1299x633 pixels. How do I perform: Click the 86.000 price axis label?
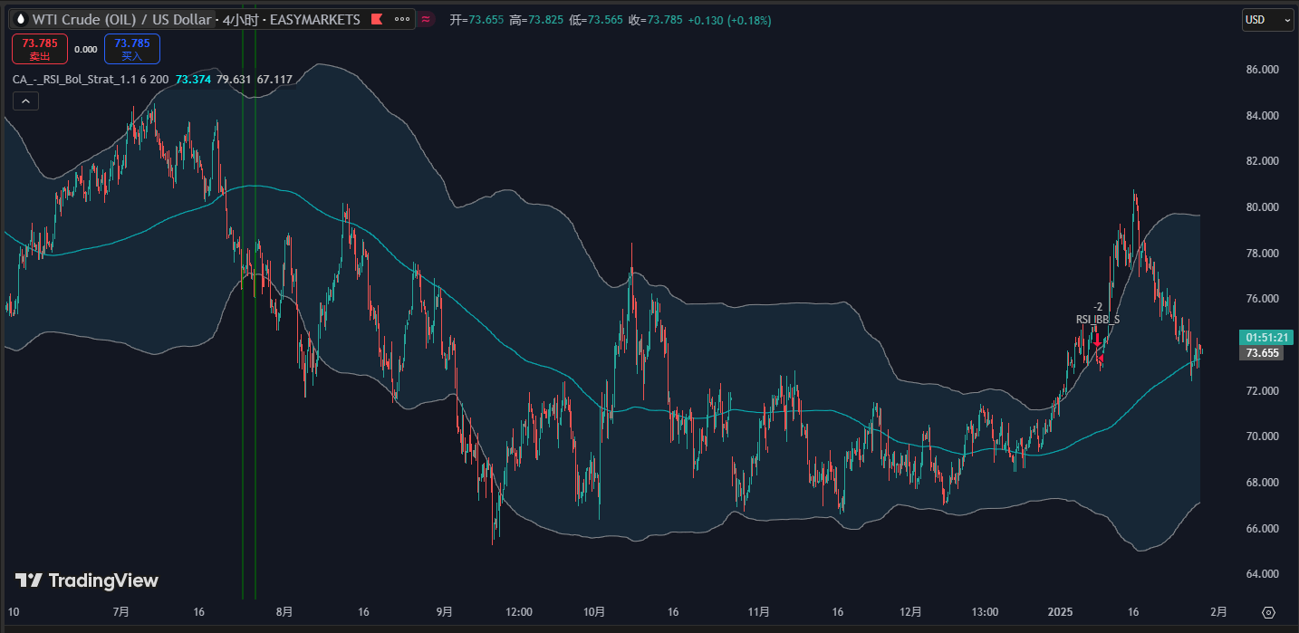(1262, 70)
